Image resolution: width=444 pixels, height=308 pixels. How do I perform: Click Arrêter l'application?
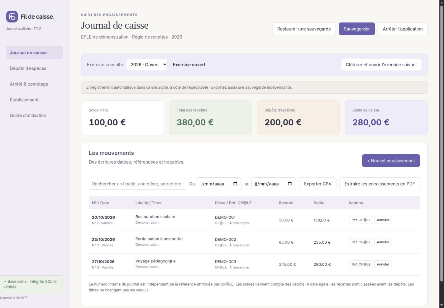tap(403, 29)
